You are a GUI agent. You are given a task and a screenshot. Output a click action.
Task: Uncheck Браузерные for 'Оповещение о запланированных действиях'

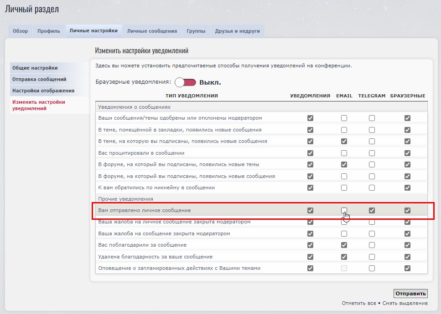[407, 268]
